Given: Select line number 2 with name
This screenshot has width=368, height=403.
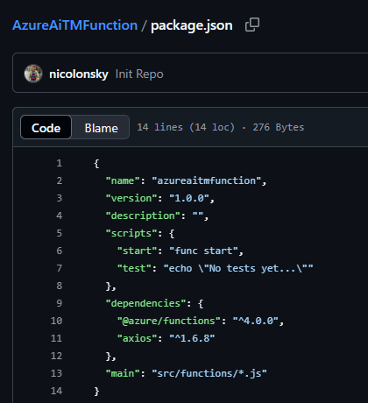Looking at the screenshot, I should tap(60, 180).
